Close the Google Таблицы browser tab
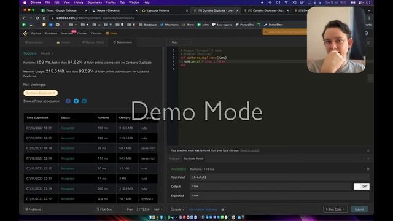 click(x=86, y=11)
